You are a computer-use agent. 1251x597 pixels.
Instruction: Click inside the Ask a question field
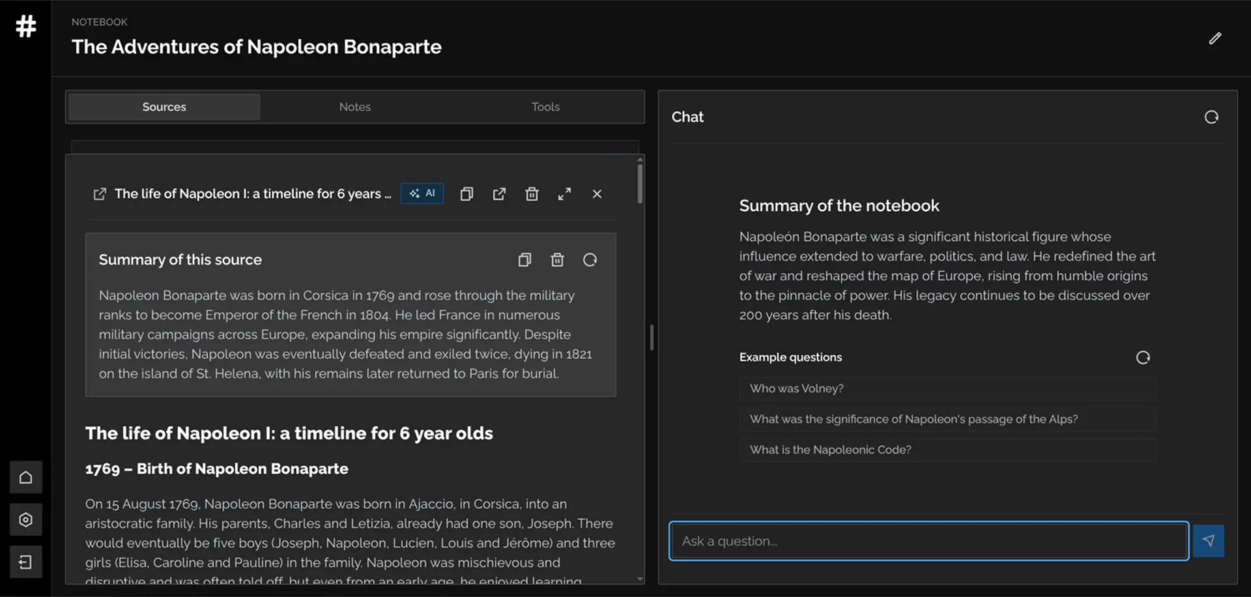pyautogui.click(x=847, y=541)
